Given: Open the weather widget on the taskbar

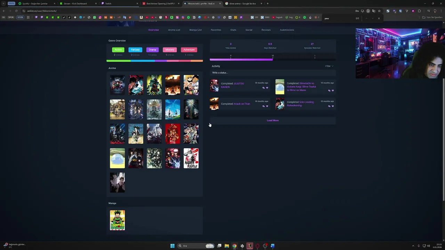Looking at the screenshot, I should tap(15, 245).
